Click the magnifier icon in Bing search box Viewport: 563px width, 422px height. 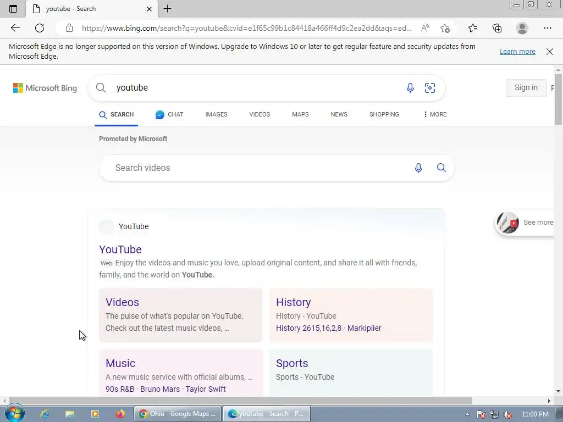click(x=101, y=88)
